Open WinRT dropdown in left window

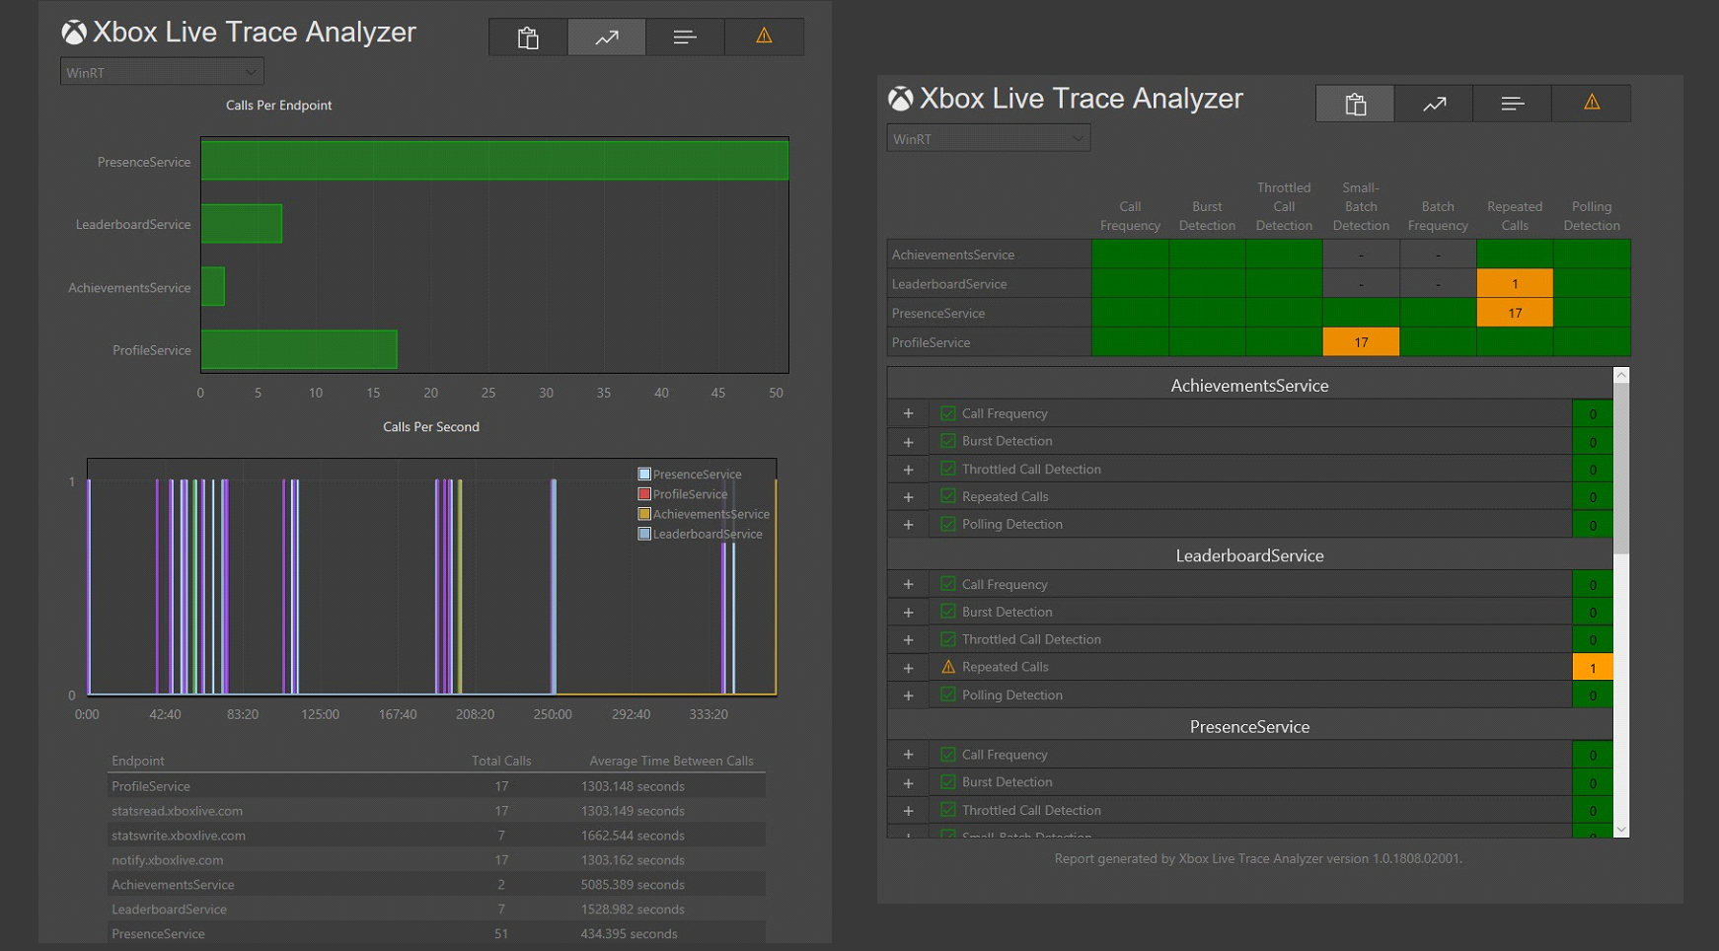tap(162, 72)
